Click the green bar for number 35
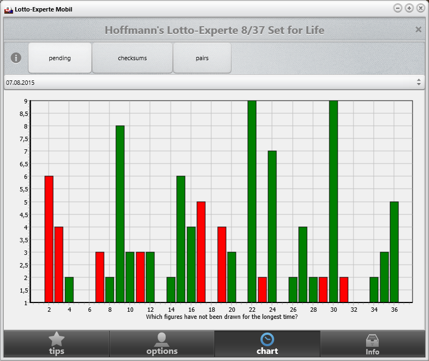The height and width of the screenshot is (361, 429). click(x=384, y=277)
